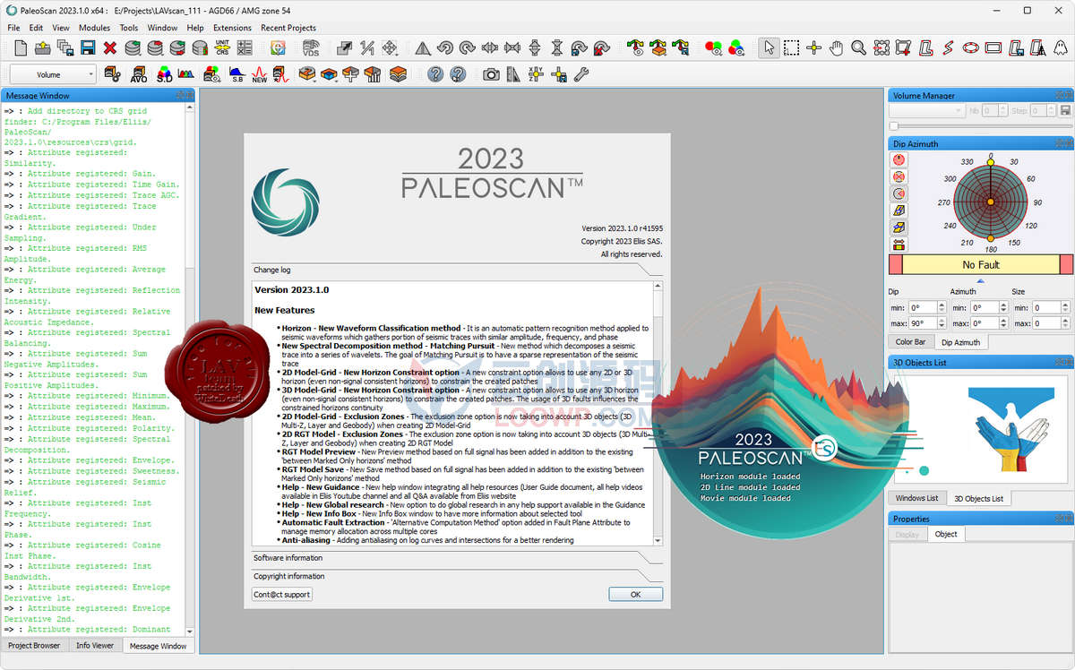Select the dashed rectangle selection tool
The height and width of the screenshot is (670, 1075).
click(792, 47)
